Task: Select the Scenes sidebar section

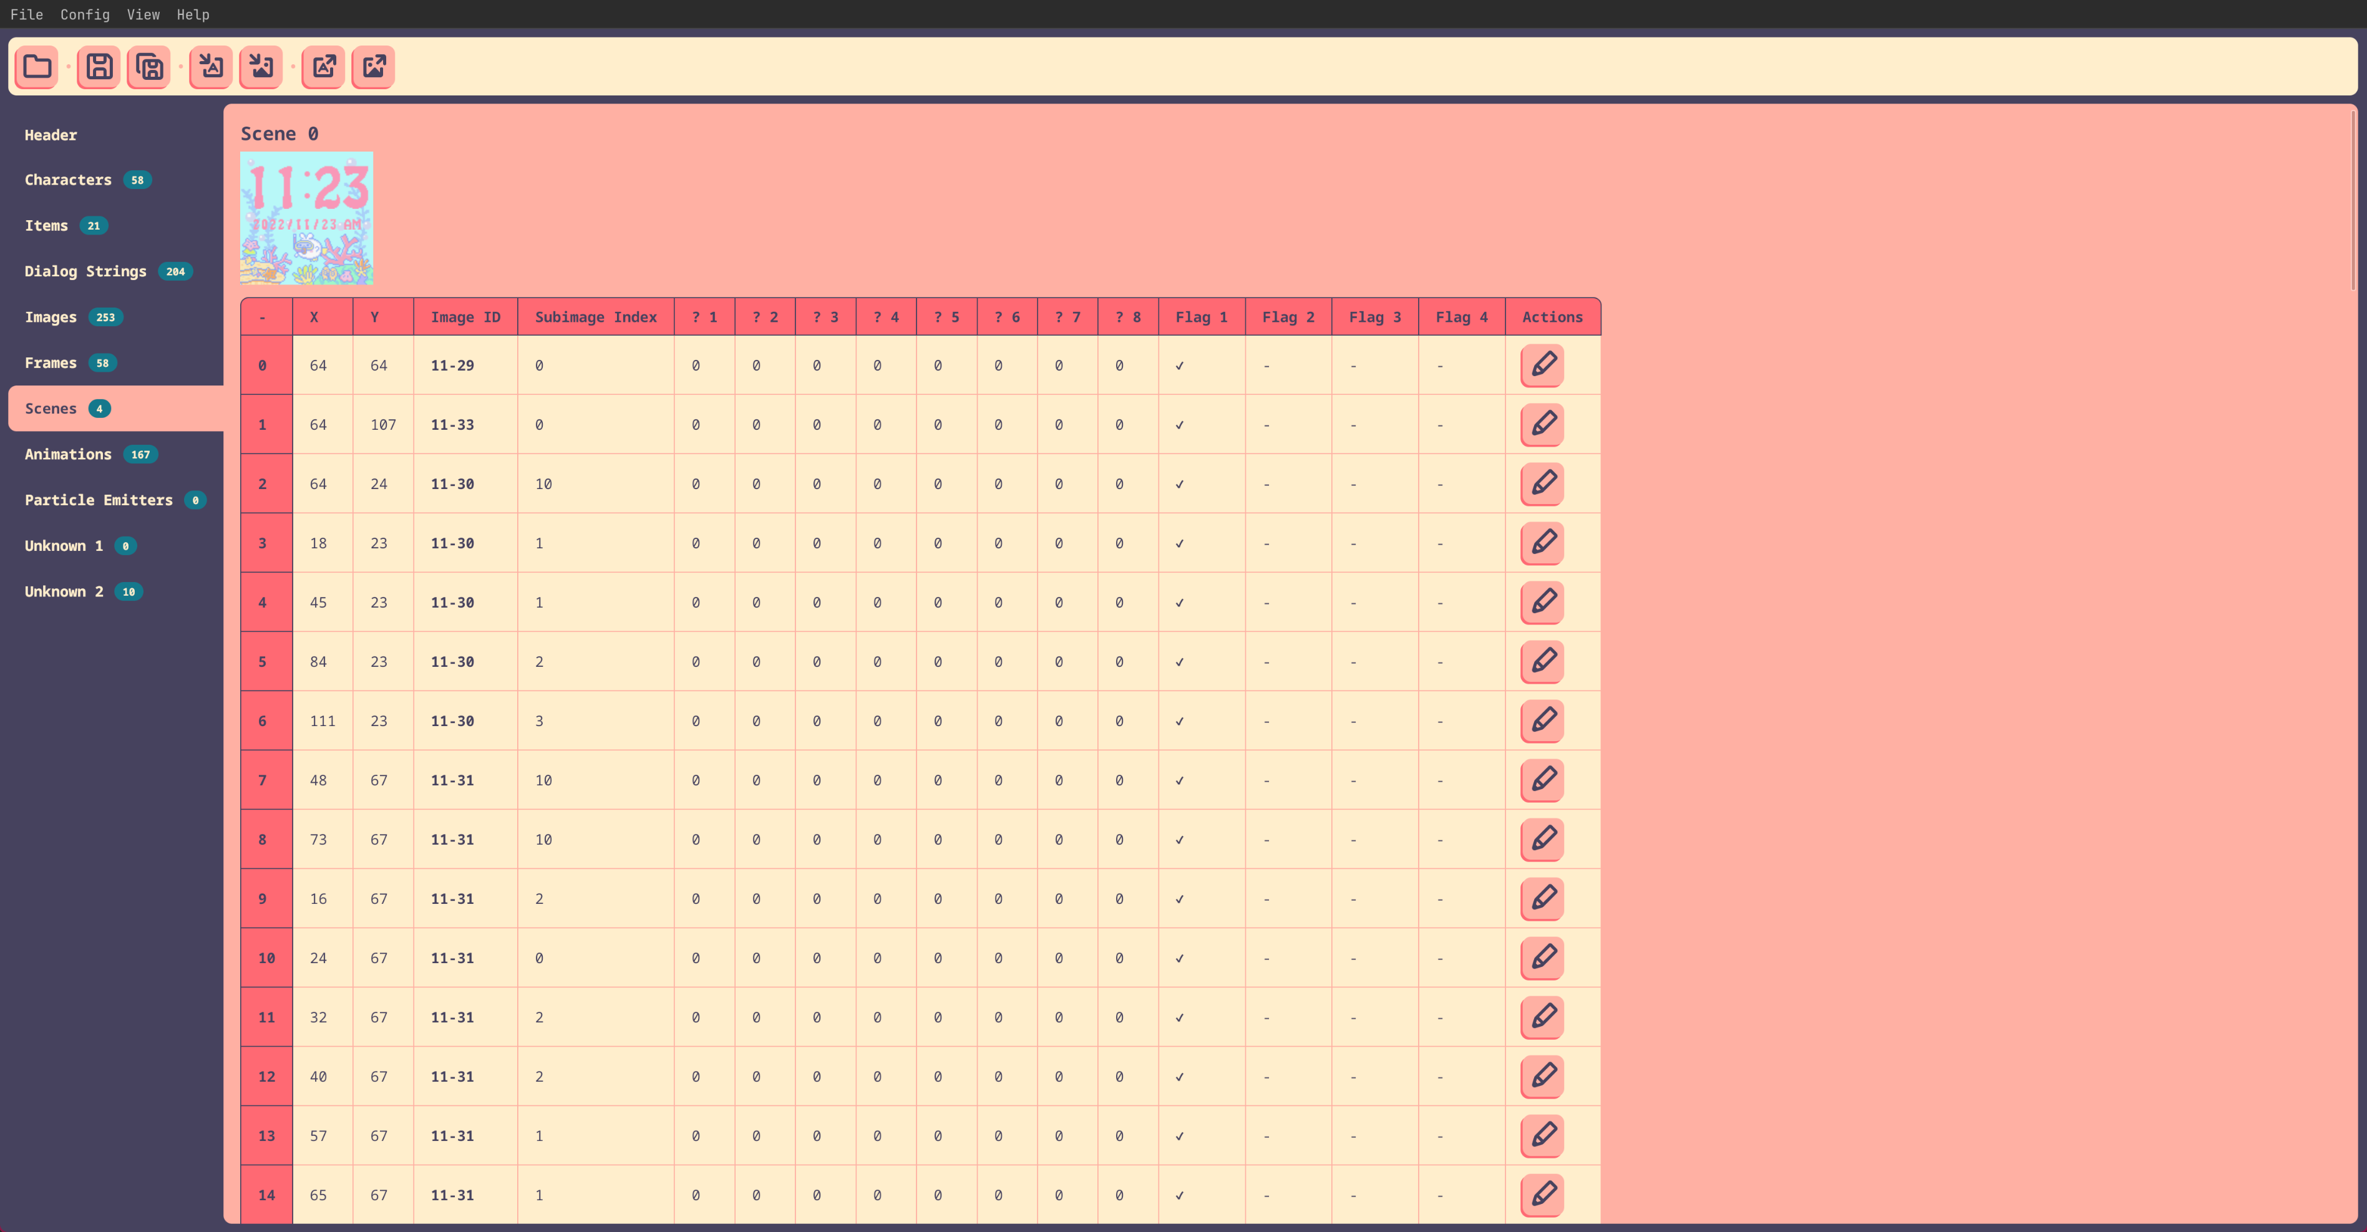Action: coord(116,409)
